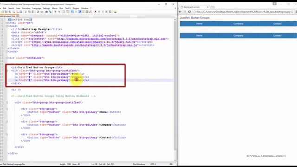Undo the last edit via toolbar
The width and height of the screenshot is (297, 167).
tap(38, 12)
